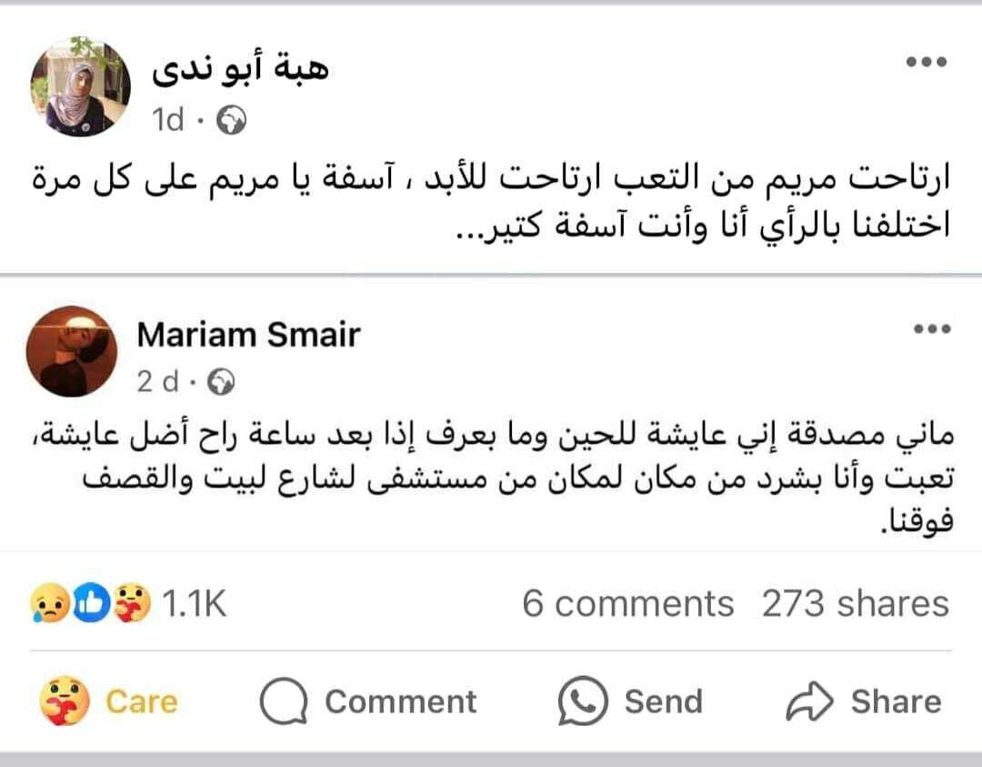The width and height of the screenshot is (982, 767).
Task: Click the 1d timestamp on the top post
Action: point(168,120)
